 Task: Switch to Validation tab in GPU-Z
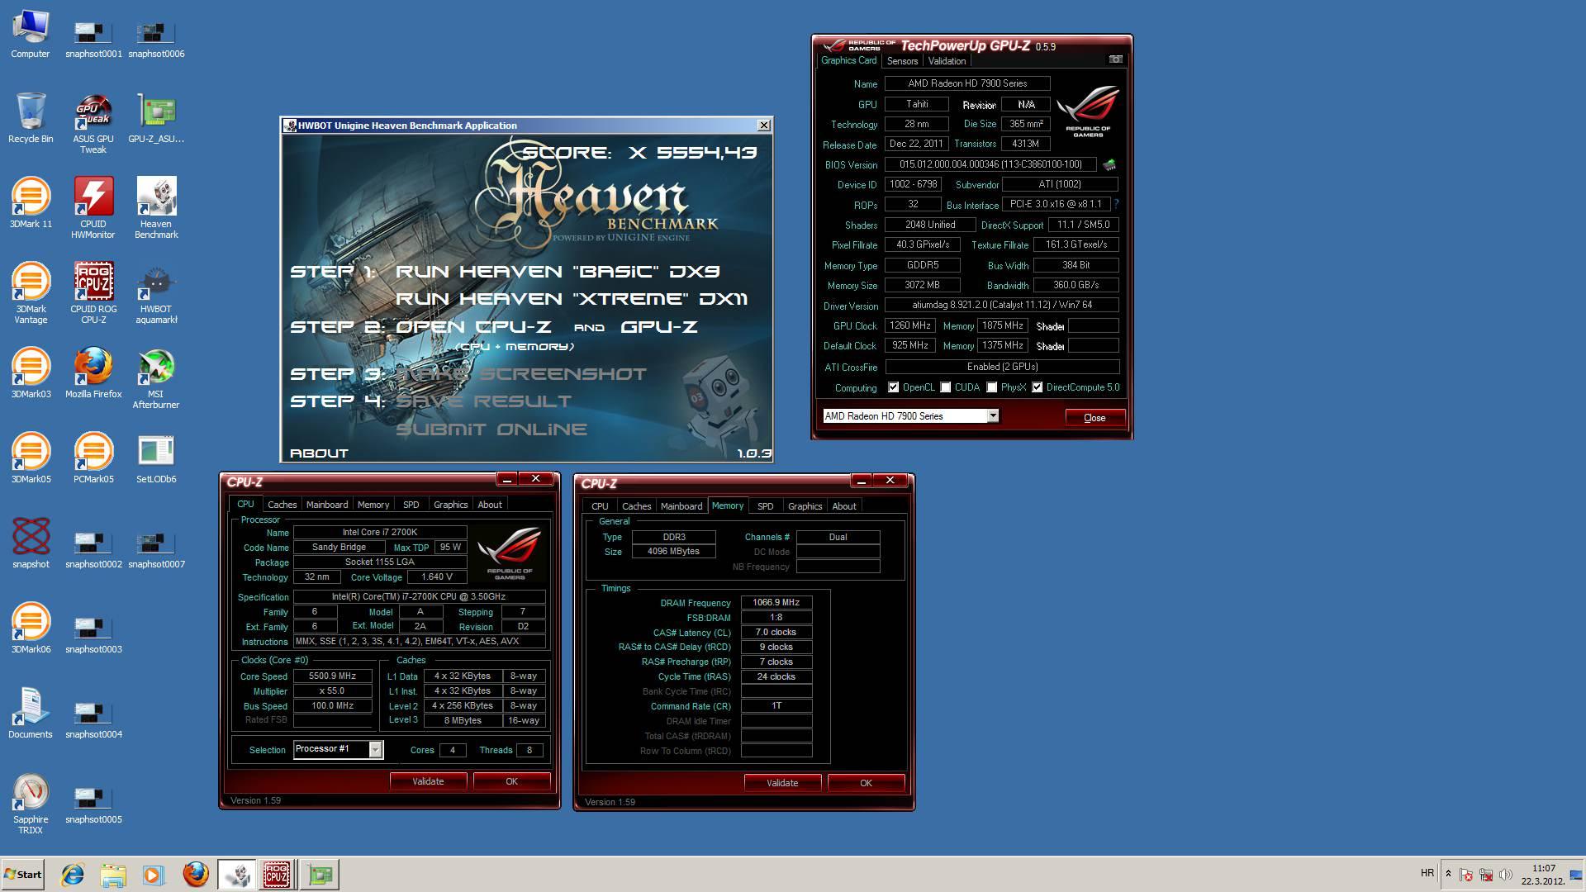(947, 61)
